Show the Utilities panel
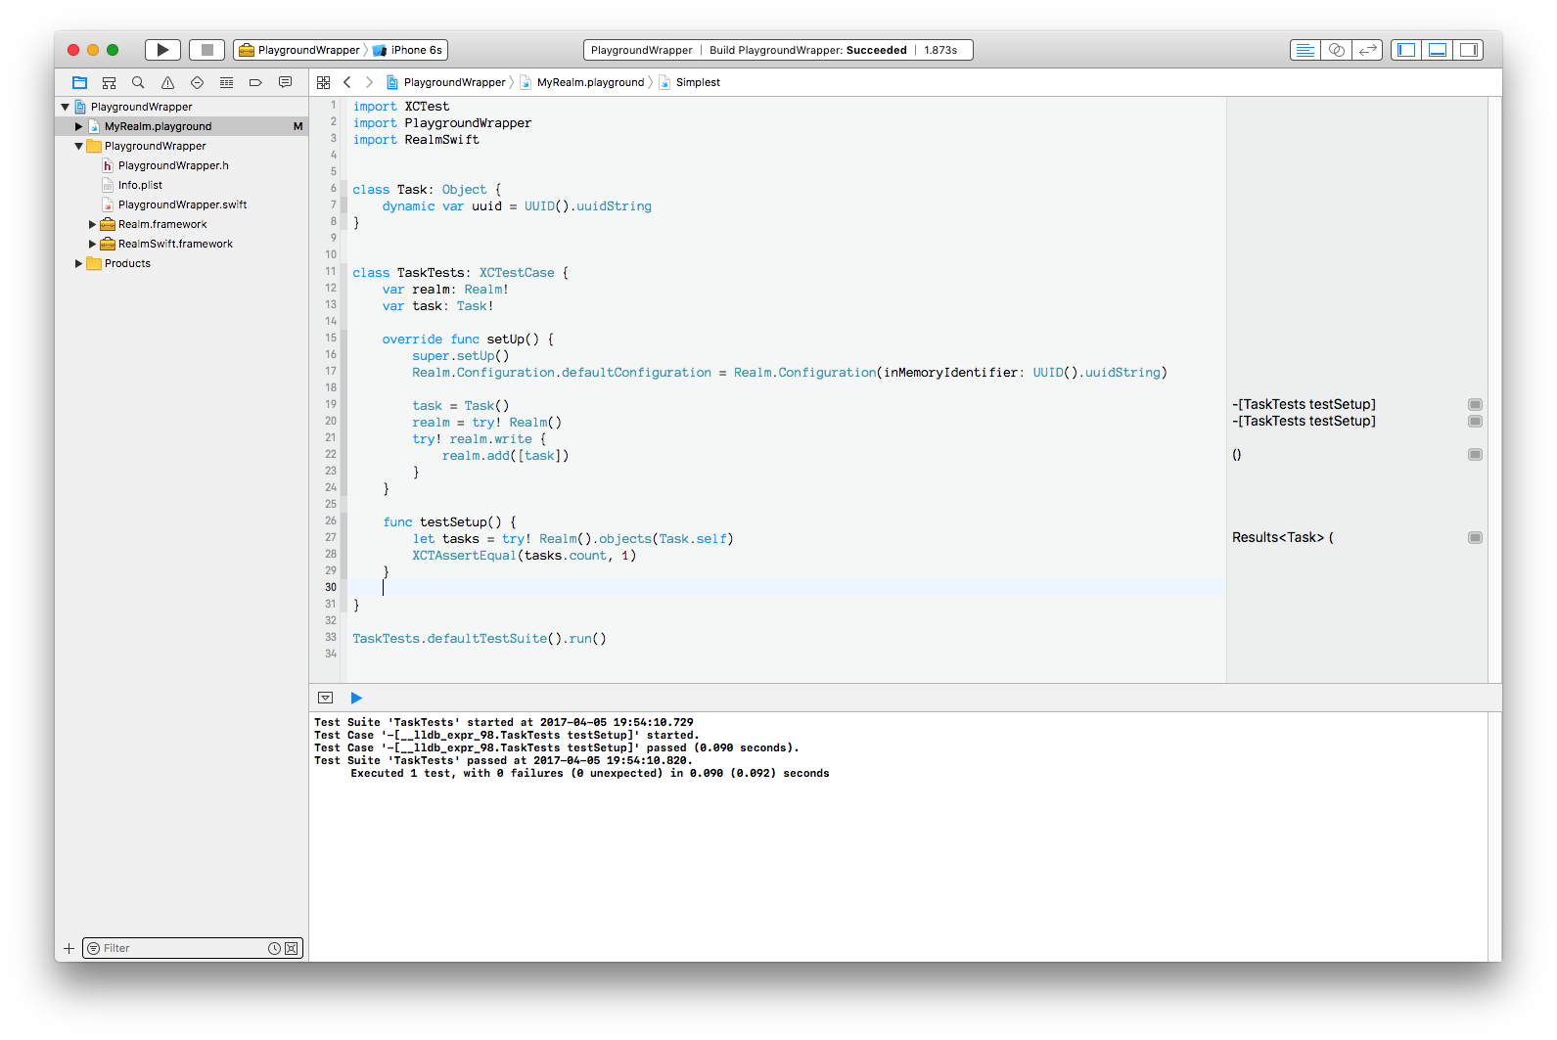Screen dimensions: 1557x1040 pos(1469,50)
